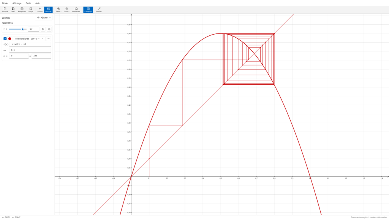Uncheck the curve visibility checkbox

(x=5, y=39)
